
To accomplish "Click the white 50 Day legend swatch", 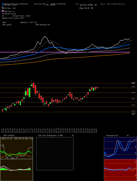I will (3, 8).
